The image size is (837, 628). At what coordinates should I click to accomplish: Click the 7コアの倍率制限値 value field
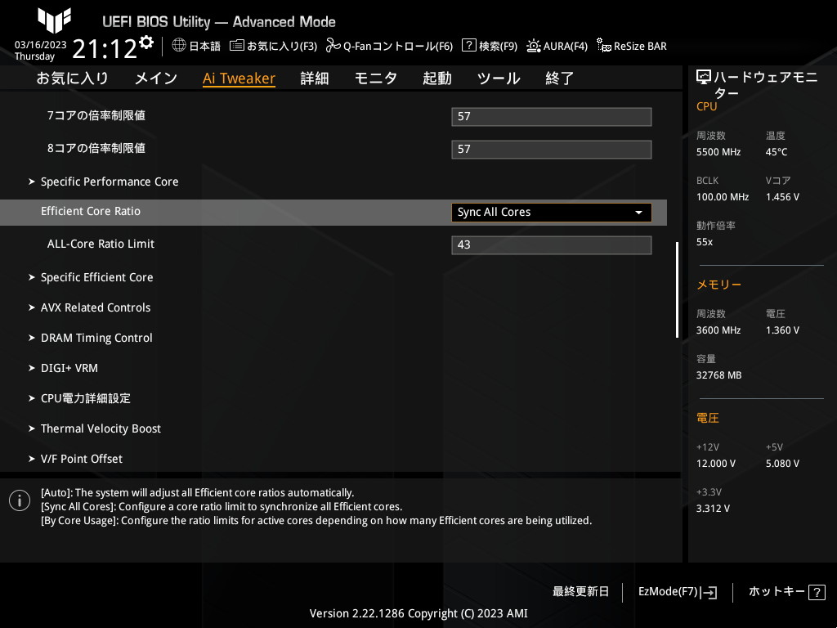pos(552,117)
